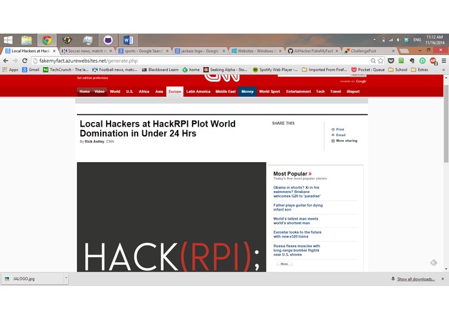Click the Adblock Plus extension icon
Viewport: 449px width, 319px height.
click(x=433, y=61)
